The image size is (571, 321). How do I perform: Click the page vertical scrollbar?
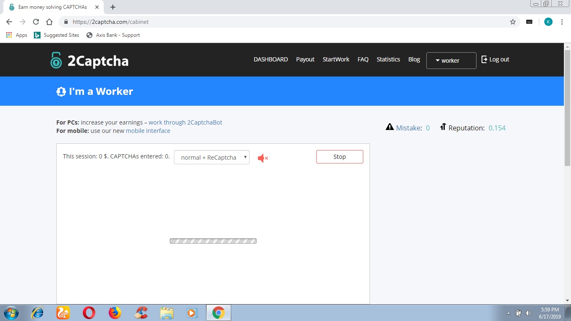(567, 108)
